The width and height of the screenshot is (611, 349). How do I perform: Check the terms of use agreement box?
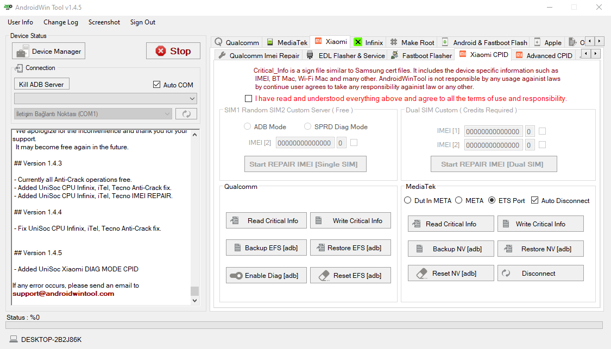(248, 99)
